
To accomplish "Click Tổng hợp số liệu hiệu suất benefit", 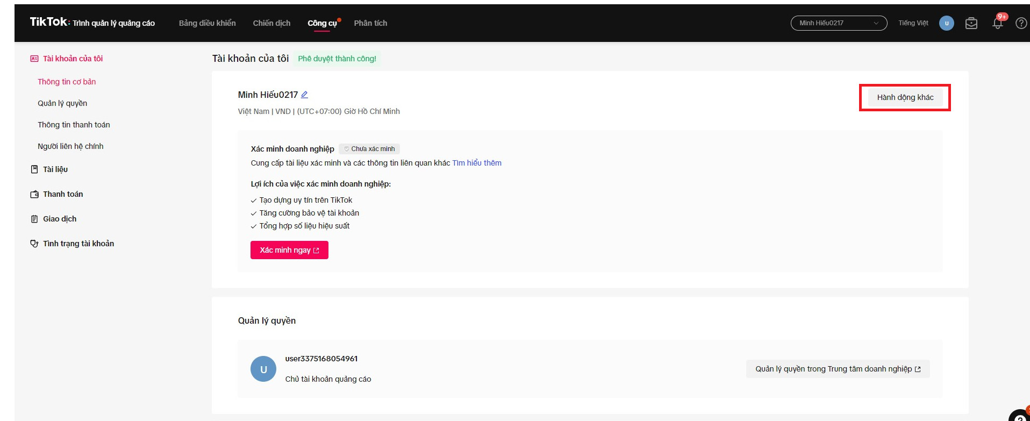I will [304, 226].
